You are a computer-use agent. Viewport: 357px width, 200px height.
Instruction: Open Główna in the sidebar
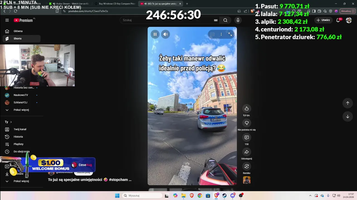21,31
